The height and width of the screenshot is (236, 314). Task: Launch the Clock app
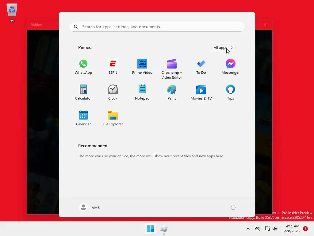pyautogui.click(x=113, y=92)
